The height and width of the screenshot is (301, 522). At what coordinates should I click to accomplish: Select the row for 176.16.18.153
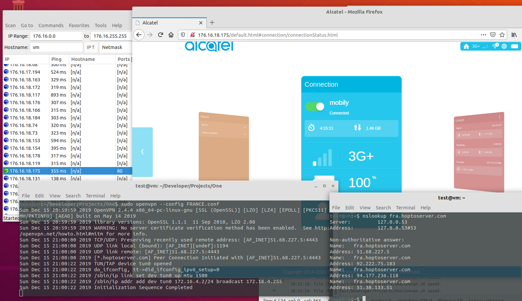(x=68, y=141)
